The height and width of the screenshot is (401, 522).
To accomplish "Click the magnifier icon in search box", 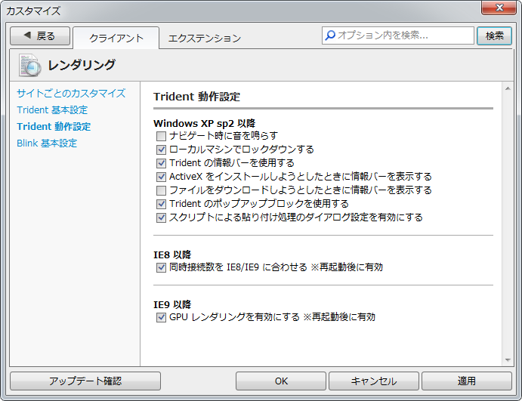I will point(330,35).
